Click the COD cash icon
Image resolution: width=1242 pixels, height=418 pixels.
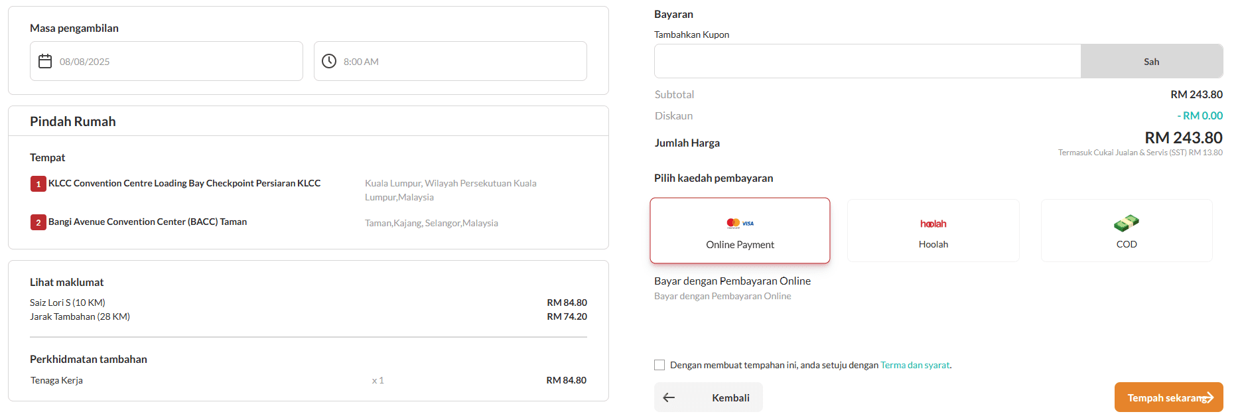[x=1127, y=223]
